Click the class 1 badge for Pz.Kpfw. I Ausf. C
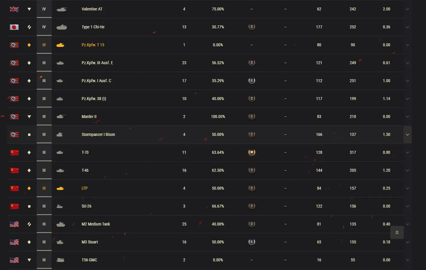 click(252, 81)
